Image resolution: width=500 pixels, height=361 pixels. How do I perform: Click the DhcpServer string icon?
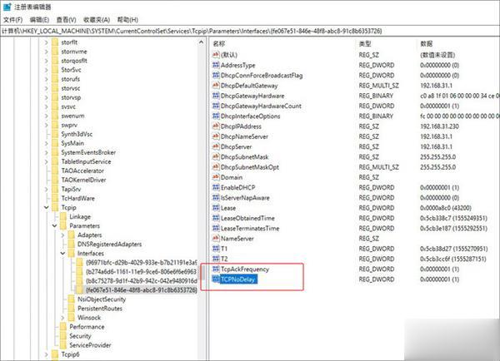(x=216, y=146)
